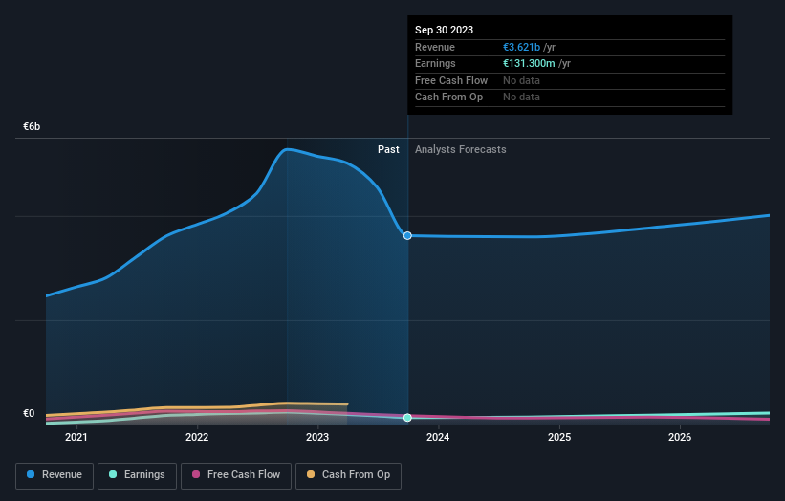Click the Revenue label in tooltip

coord(435,47)
